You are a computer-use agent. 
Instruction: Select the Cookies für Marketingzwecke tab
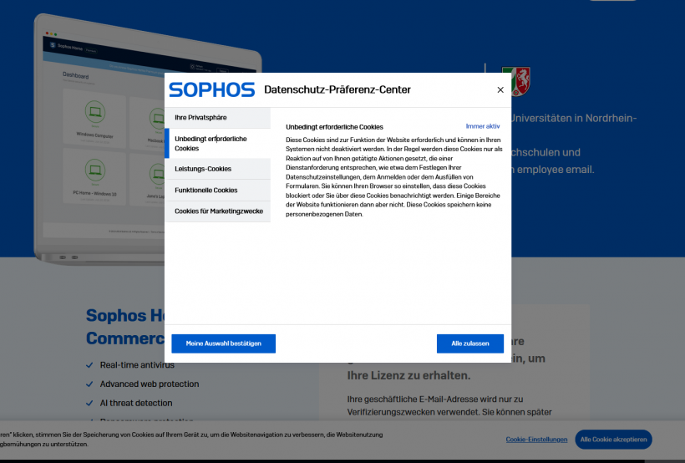click(x=218, y=211)
